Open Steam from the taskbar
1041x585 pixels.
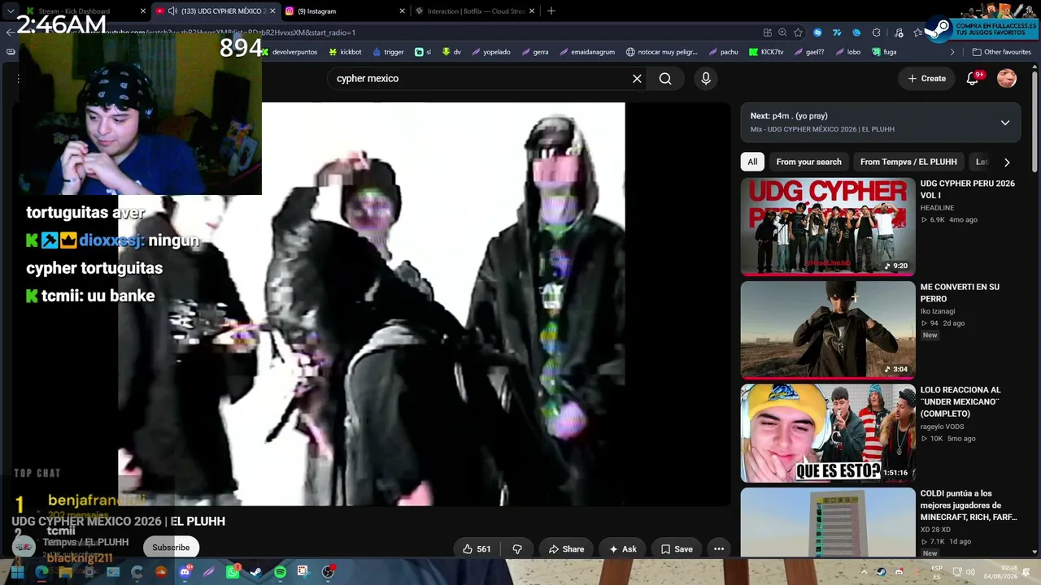(256, 572)
